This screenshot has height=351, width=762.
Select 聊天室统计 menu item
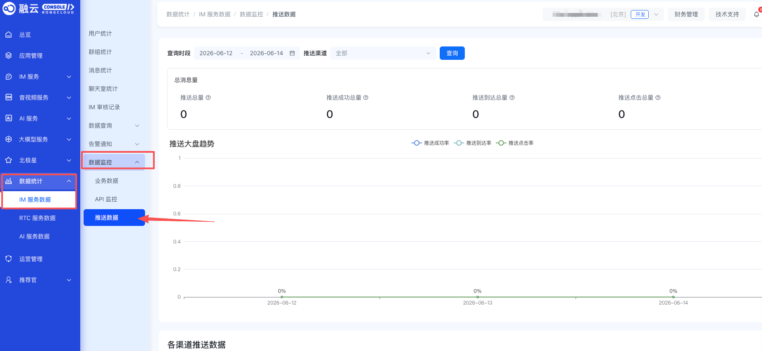tap(103, 89)
